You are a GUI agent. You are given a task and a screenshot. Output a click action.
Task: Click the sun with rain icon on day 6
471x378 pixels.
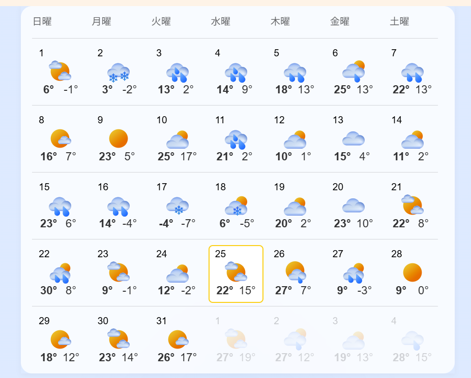[x=354, y=72]
